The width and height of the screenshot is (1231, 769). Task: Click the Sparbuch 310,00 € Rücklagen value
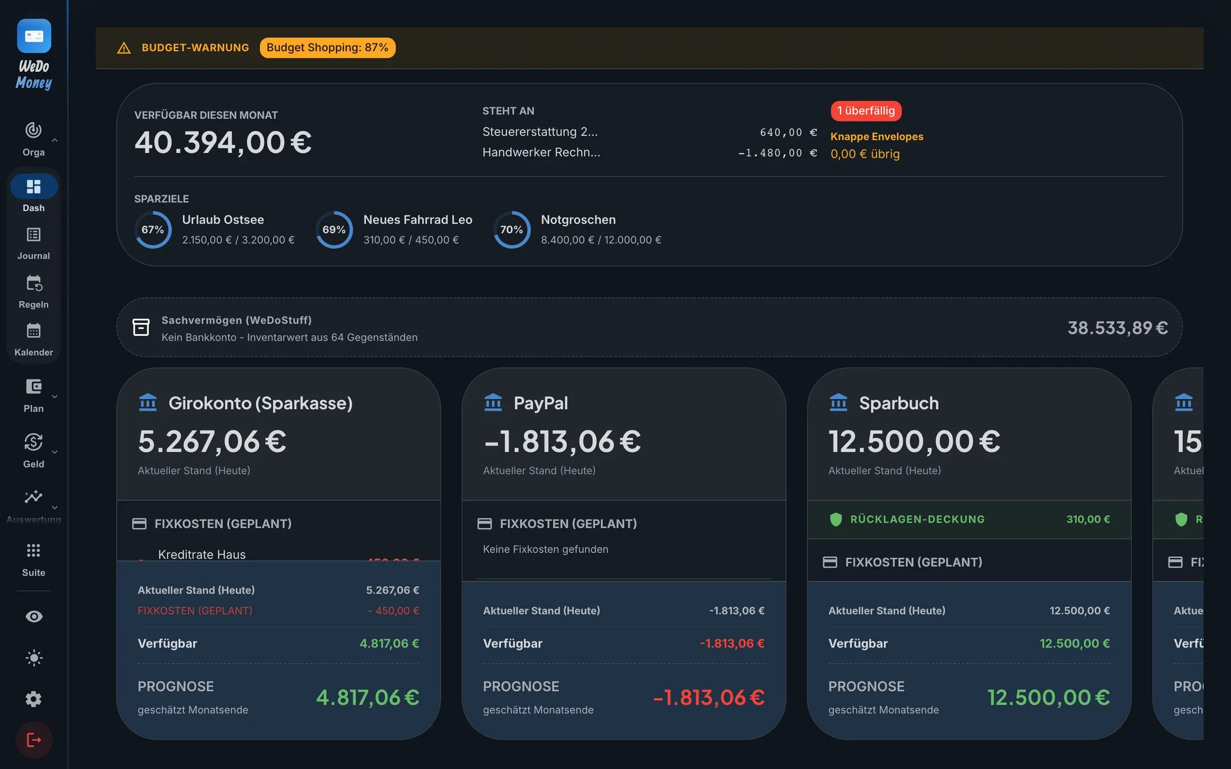[1088, 519]
